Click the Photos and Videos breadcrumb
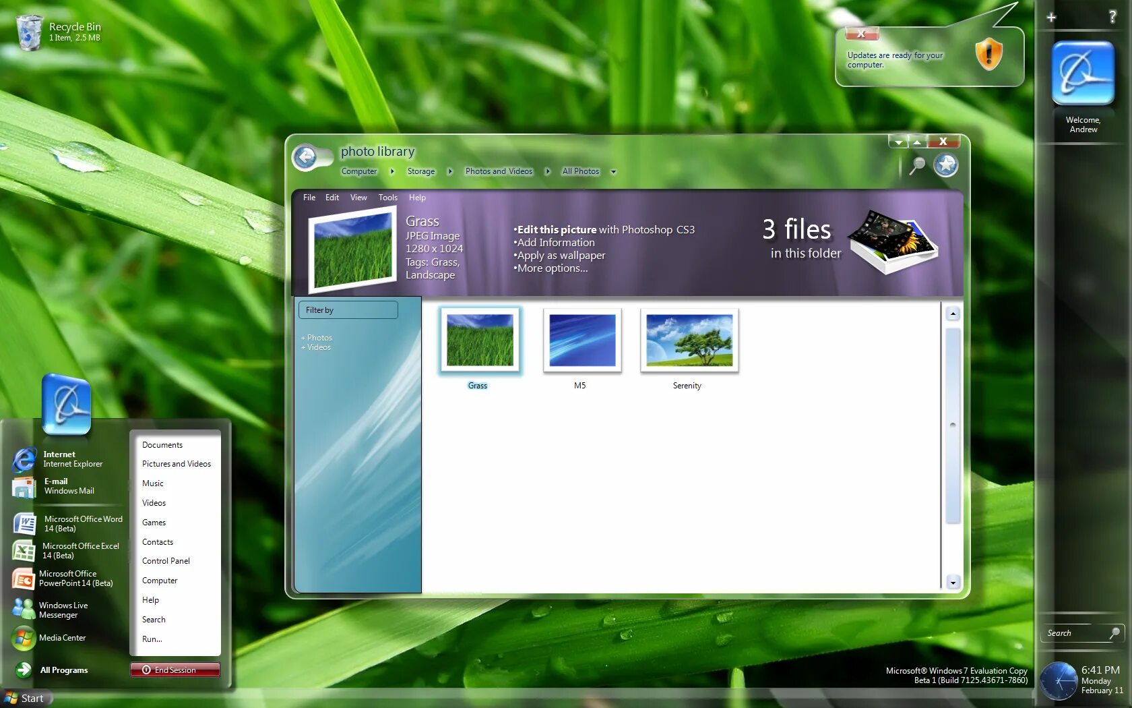Screen dimensions: 1132x708 (499, 171)
